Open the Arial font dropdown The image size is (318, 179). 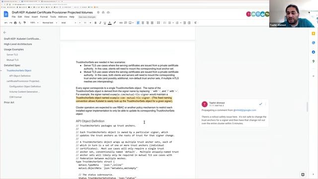pos(69,23)
